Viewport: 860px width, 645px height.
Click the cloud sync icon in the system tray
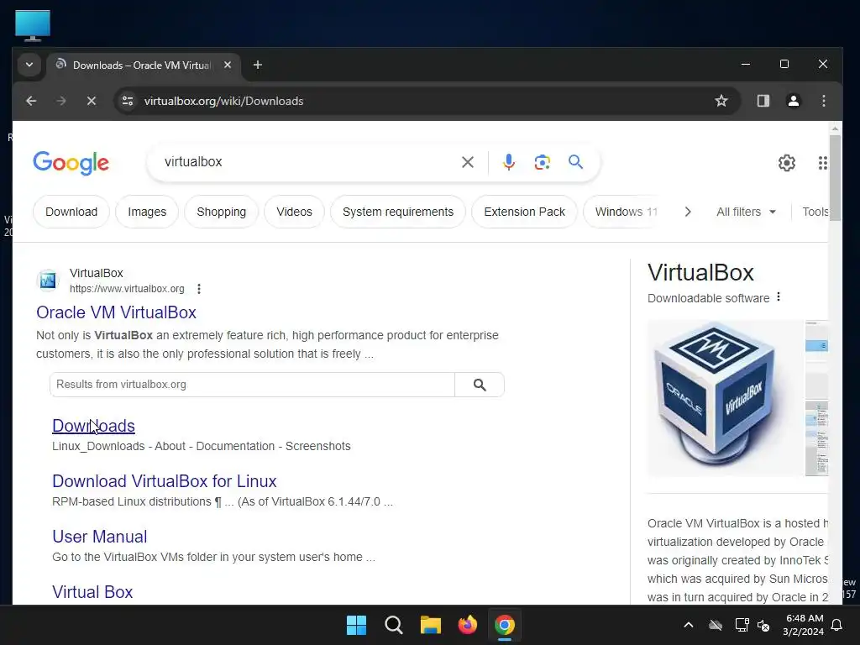click(716, 625)
